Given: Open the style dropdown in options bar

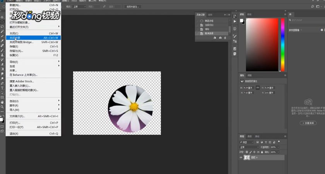Looking at the screenshot, I should pyautogui.click(x=79, y=7).
